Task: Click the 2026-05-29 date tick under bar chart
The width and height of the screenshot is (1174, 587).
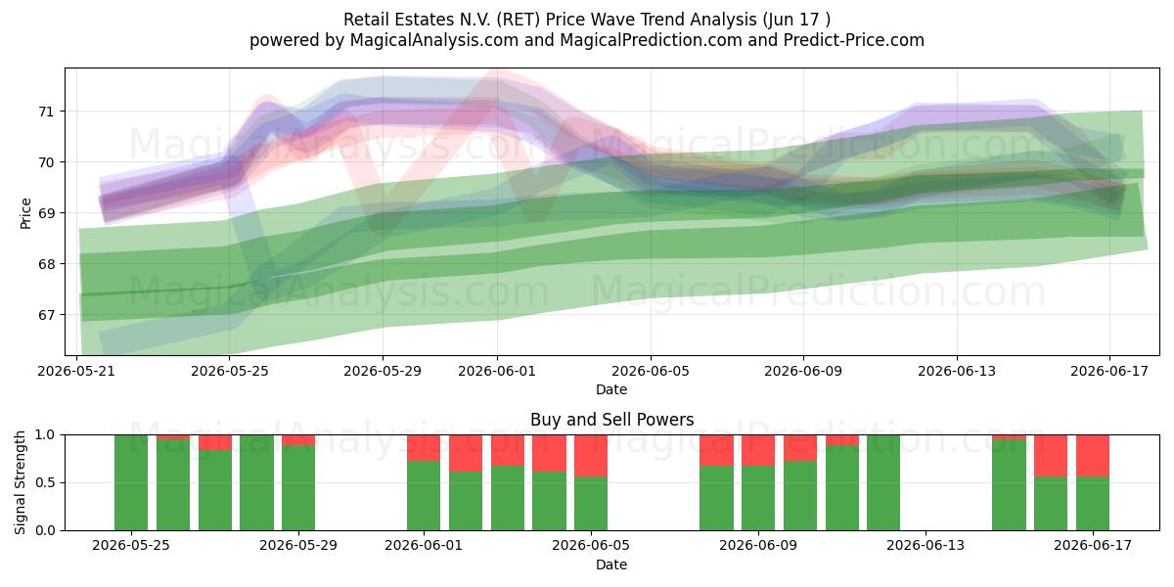Action: [298, 546]
